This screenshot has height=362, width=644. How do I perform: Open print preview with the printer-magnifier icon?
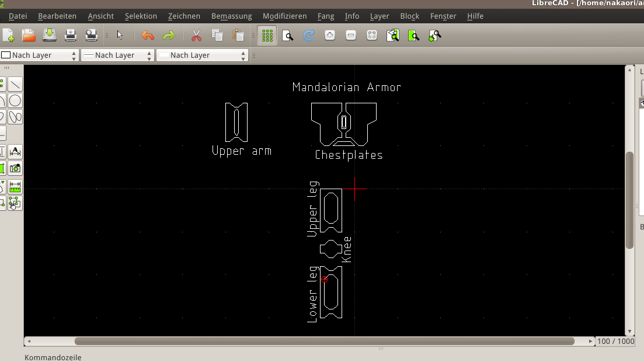coord(91,36)
